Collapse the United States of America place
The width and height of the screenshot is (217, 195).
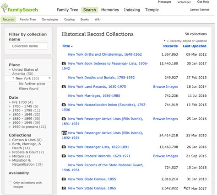[10, 70]
